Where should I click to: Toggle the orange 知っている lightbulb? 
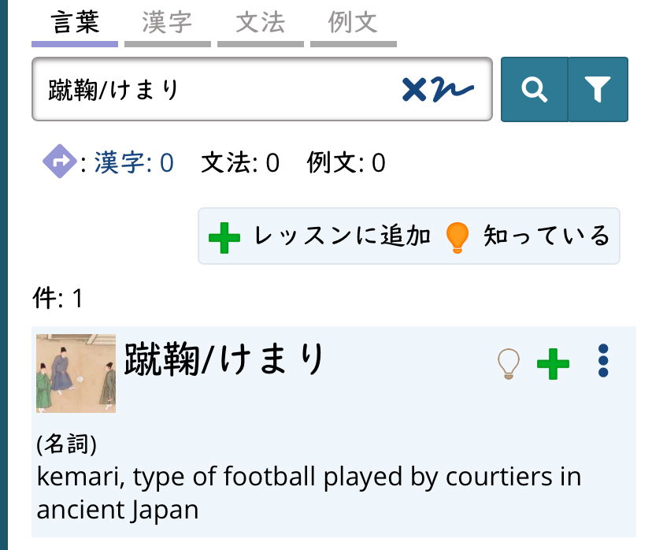point(457,236)
